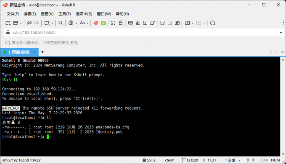Click the anaconda-ks.cfg file name

[113, 127]
